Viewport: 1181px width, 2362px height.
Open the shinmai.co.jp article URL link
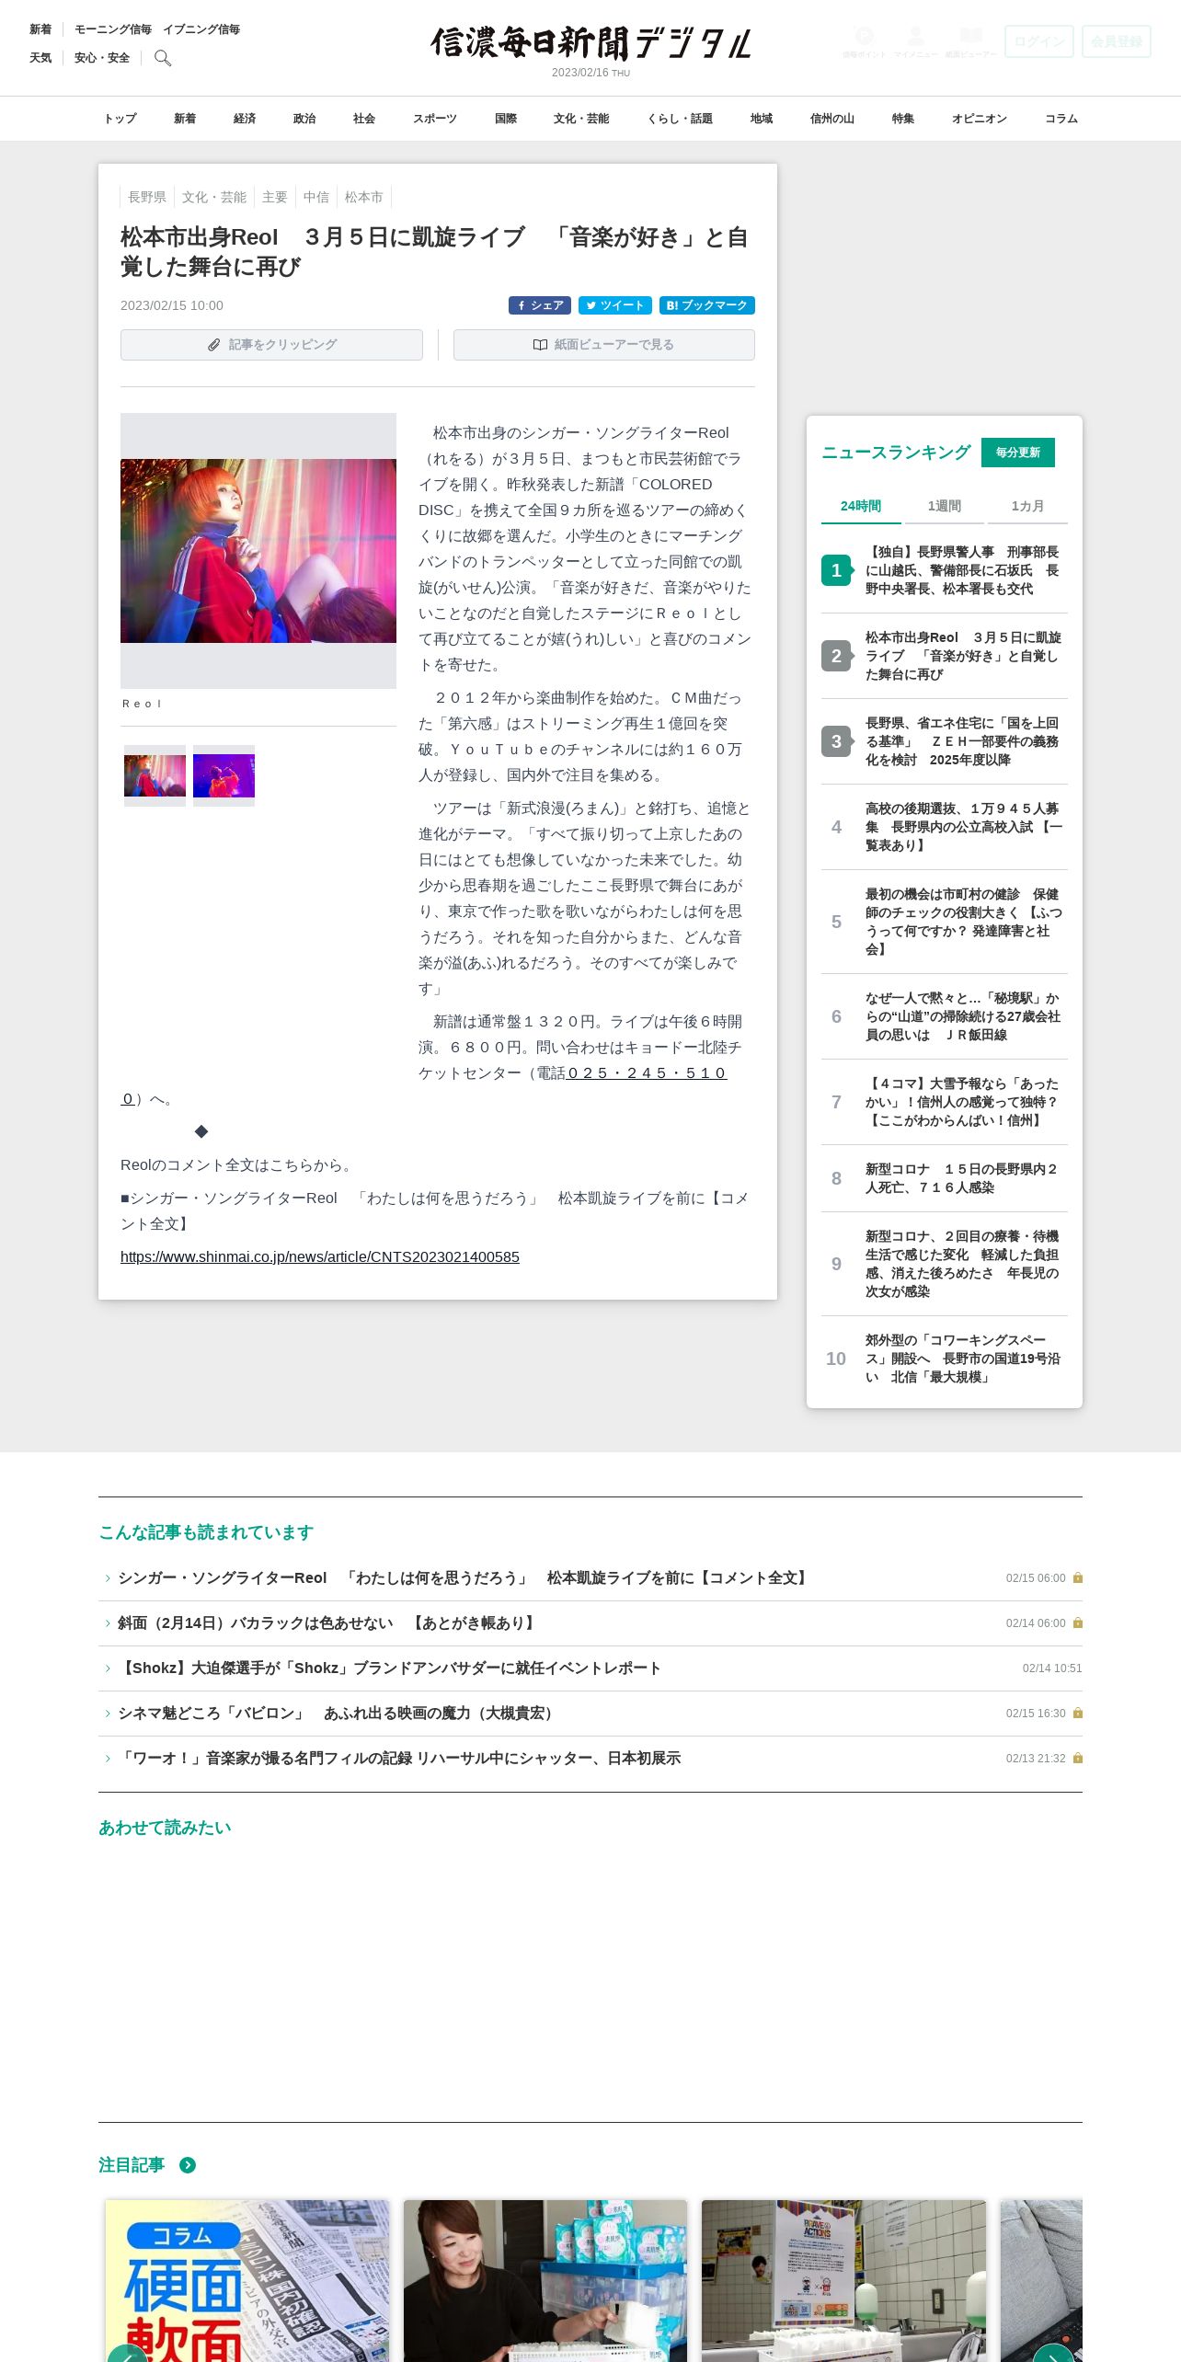pos(320,1256)
